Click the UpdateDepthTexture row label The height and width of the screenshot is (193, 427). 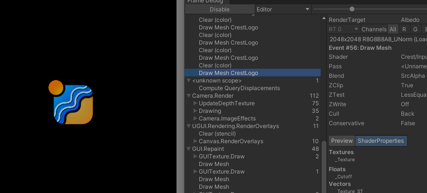pos(227,103)
